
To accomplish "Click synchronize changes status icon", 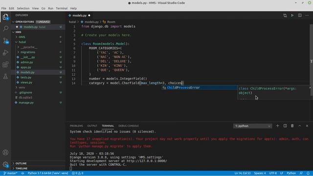I will click(x=22, y=173).
